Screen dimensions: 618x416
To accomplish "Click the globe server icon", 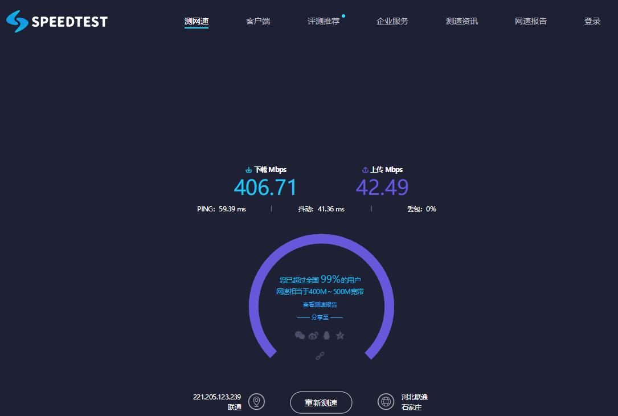I will pyautogui.click(x=386, y=402).
